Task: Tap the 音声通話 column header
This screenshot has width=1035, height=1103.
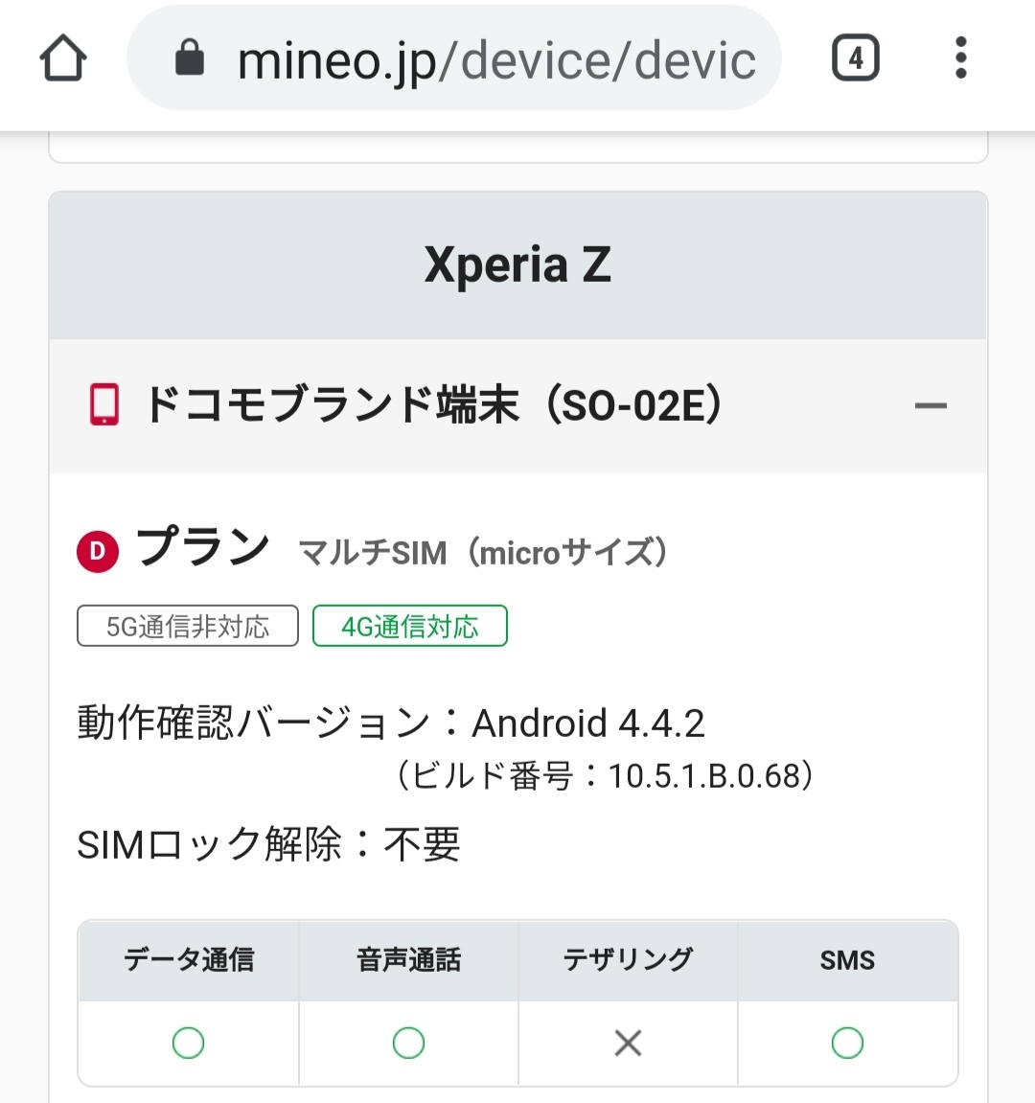Action: (x=408, y=959)
